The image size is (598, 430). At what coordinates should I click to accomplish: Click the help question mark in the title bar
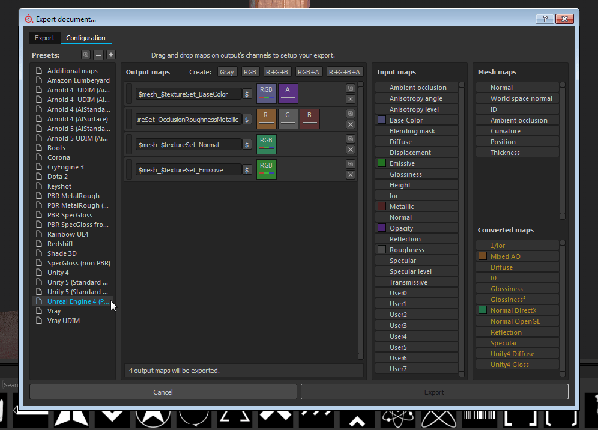[x=544, y=19]
